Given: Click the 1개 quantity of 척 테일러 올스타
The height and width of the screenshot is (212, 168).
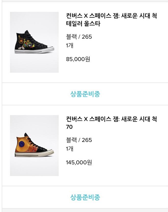Looking at the screenshot, I should 70,46.
